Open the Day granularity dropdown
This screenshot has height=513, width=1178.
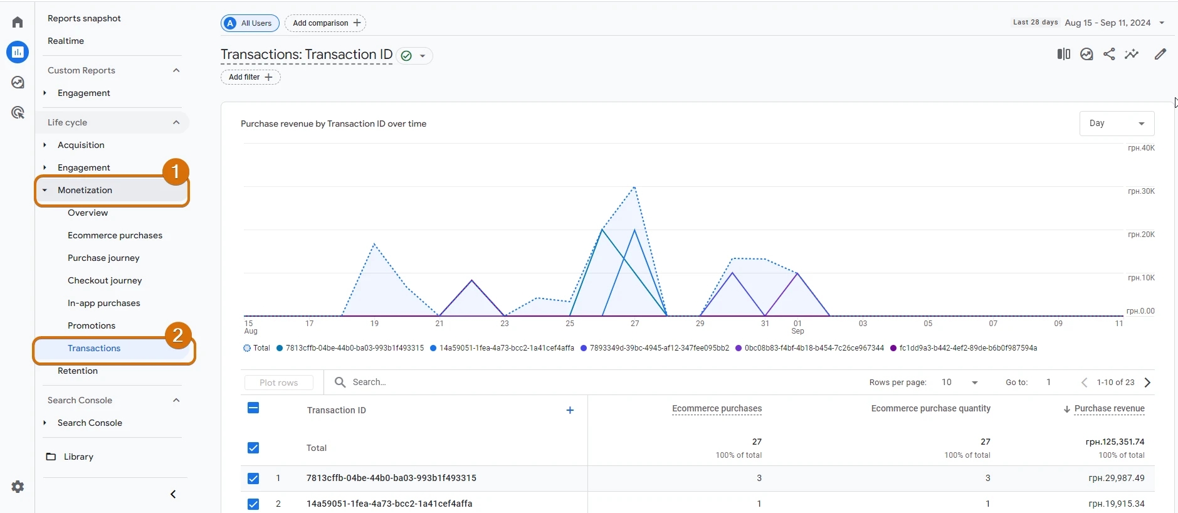[x=1117, y=124]
